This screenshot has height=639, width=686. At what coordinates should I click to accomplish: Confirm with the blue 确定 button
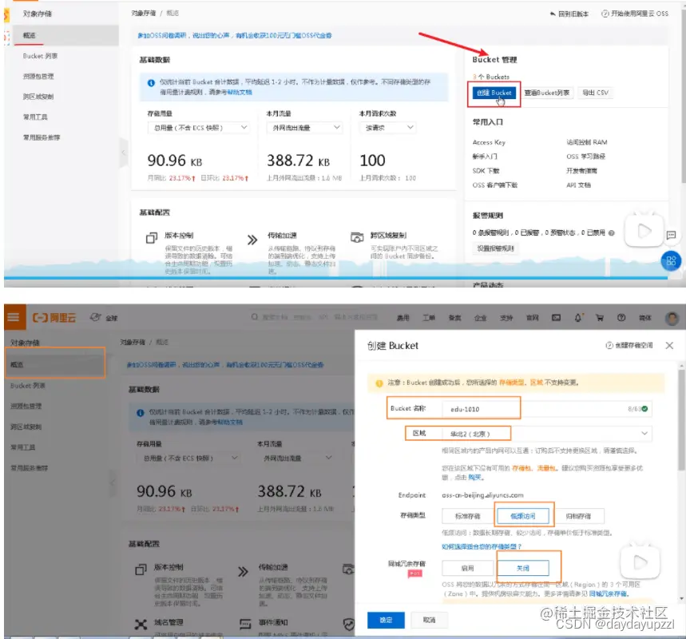[x=386, y=620]
